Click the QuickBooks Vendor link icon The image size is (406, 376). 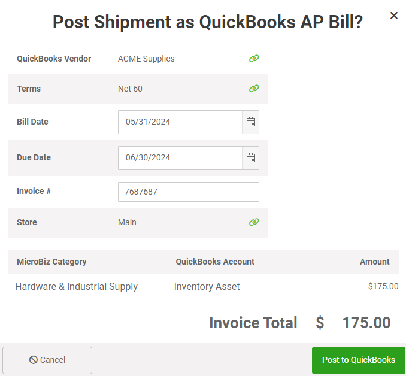point(254,59)
